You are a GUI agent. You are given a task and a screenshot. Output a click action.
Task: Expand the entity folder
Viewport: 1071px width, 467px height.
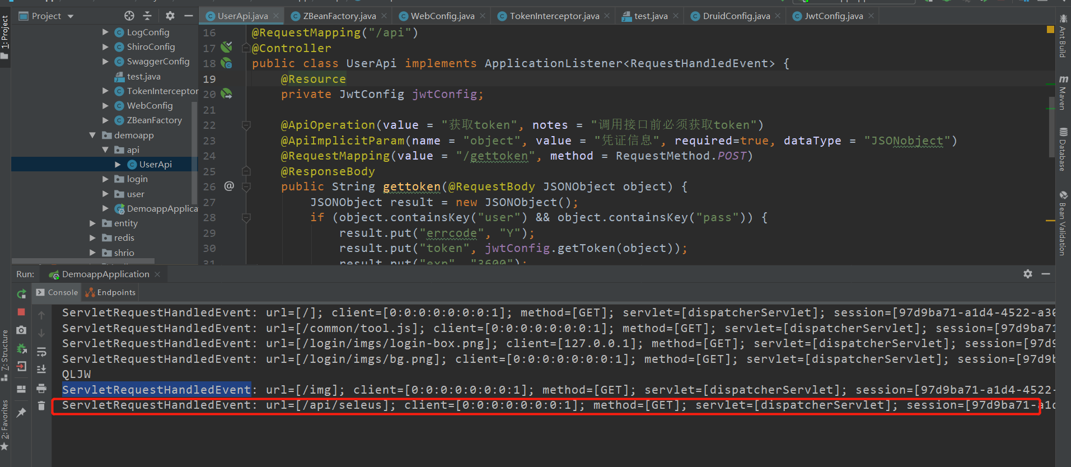(x=92, y=223)
